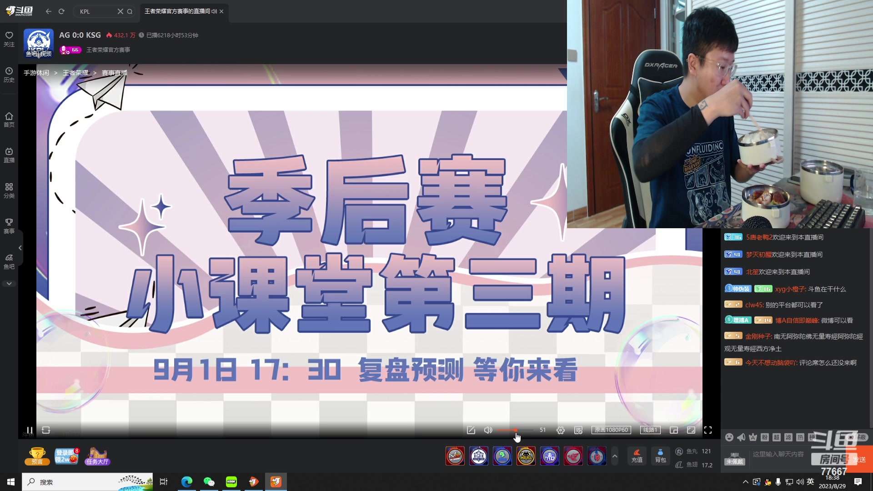The height and width of the screenshot is (491, 873).
Task: Open the player settings gear
Action: [561, 430]
